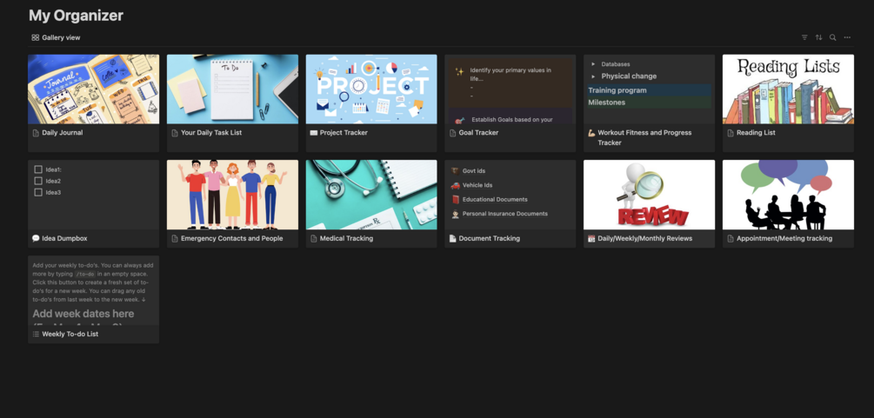
Task: Click the Govt ids text
Action: click(x=474, y=171)
